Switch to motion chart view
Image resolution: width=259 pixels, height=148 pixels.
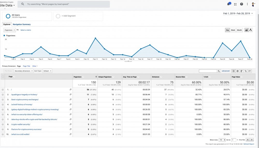[250, 30]
